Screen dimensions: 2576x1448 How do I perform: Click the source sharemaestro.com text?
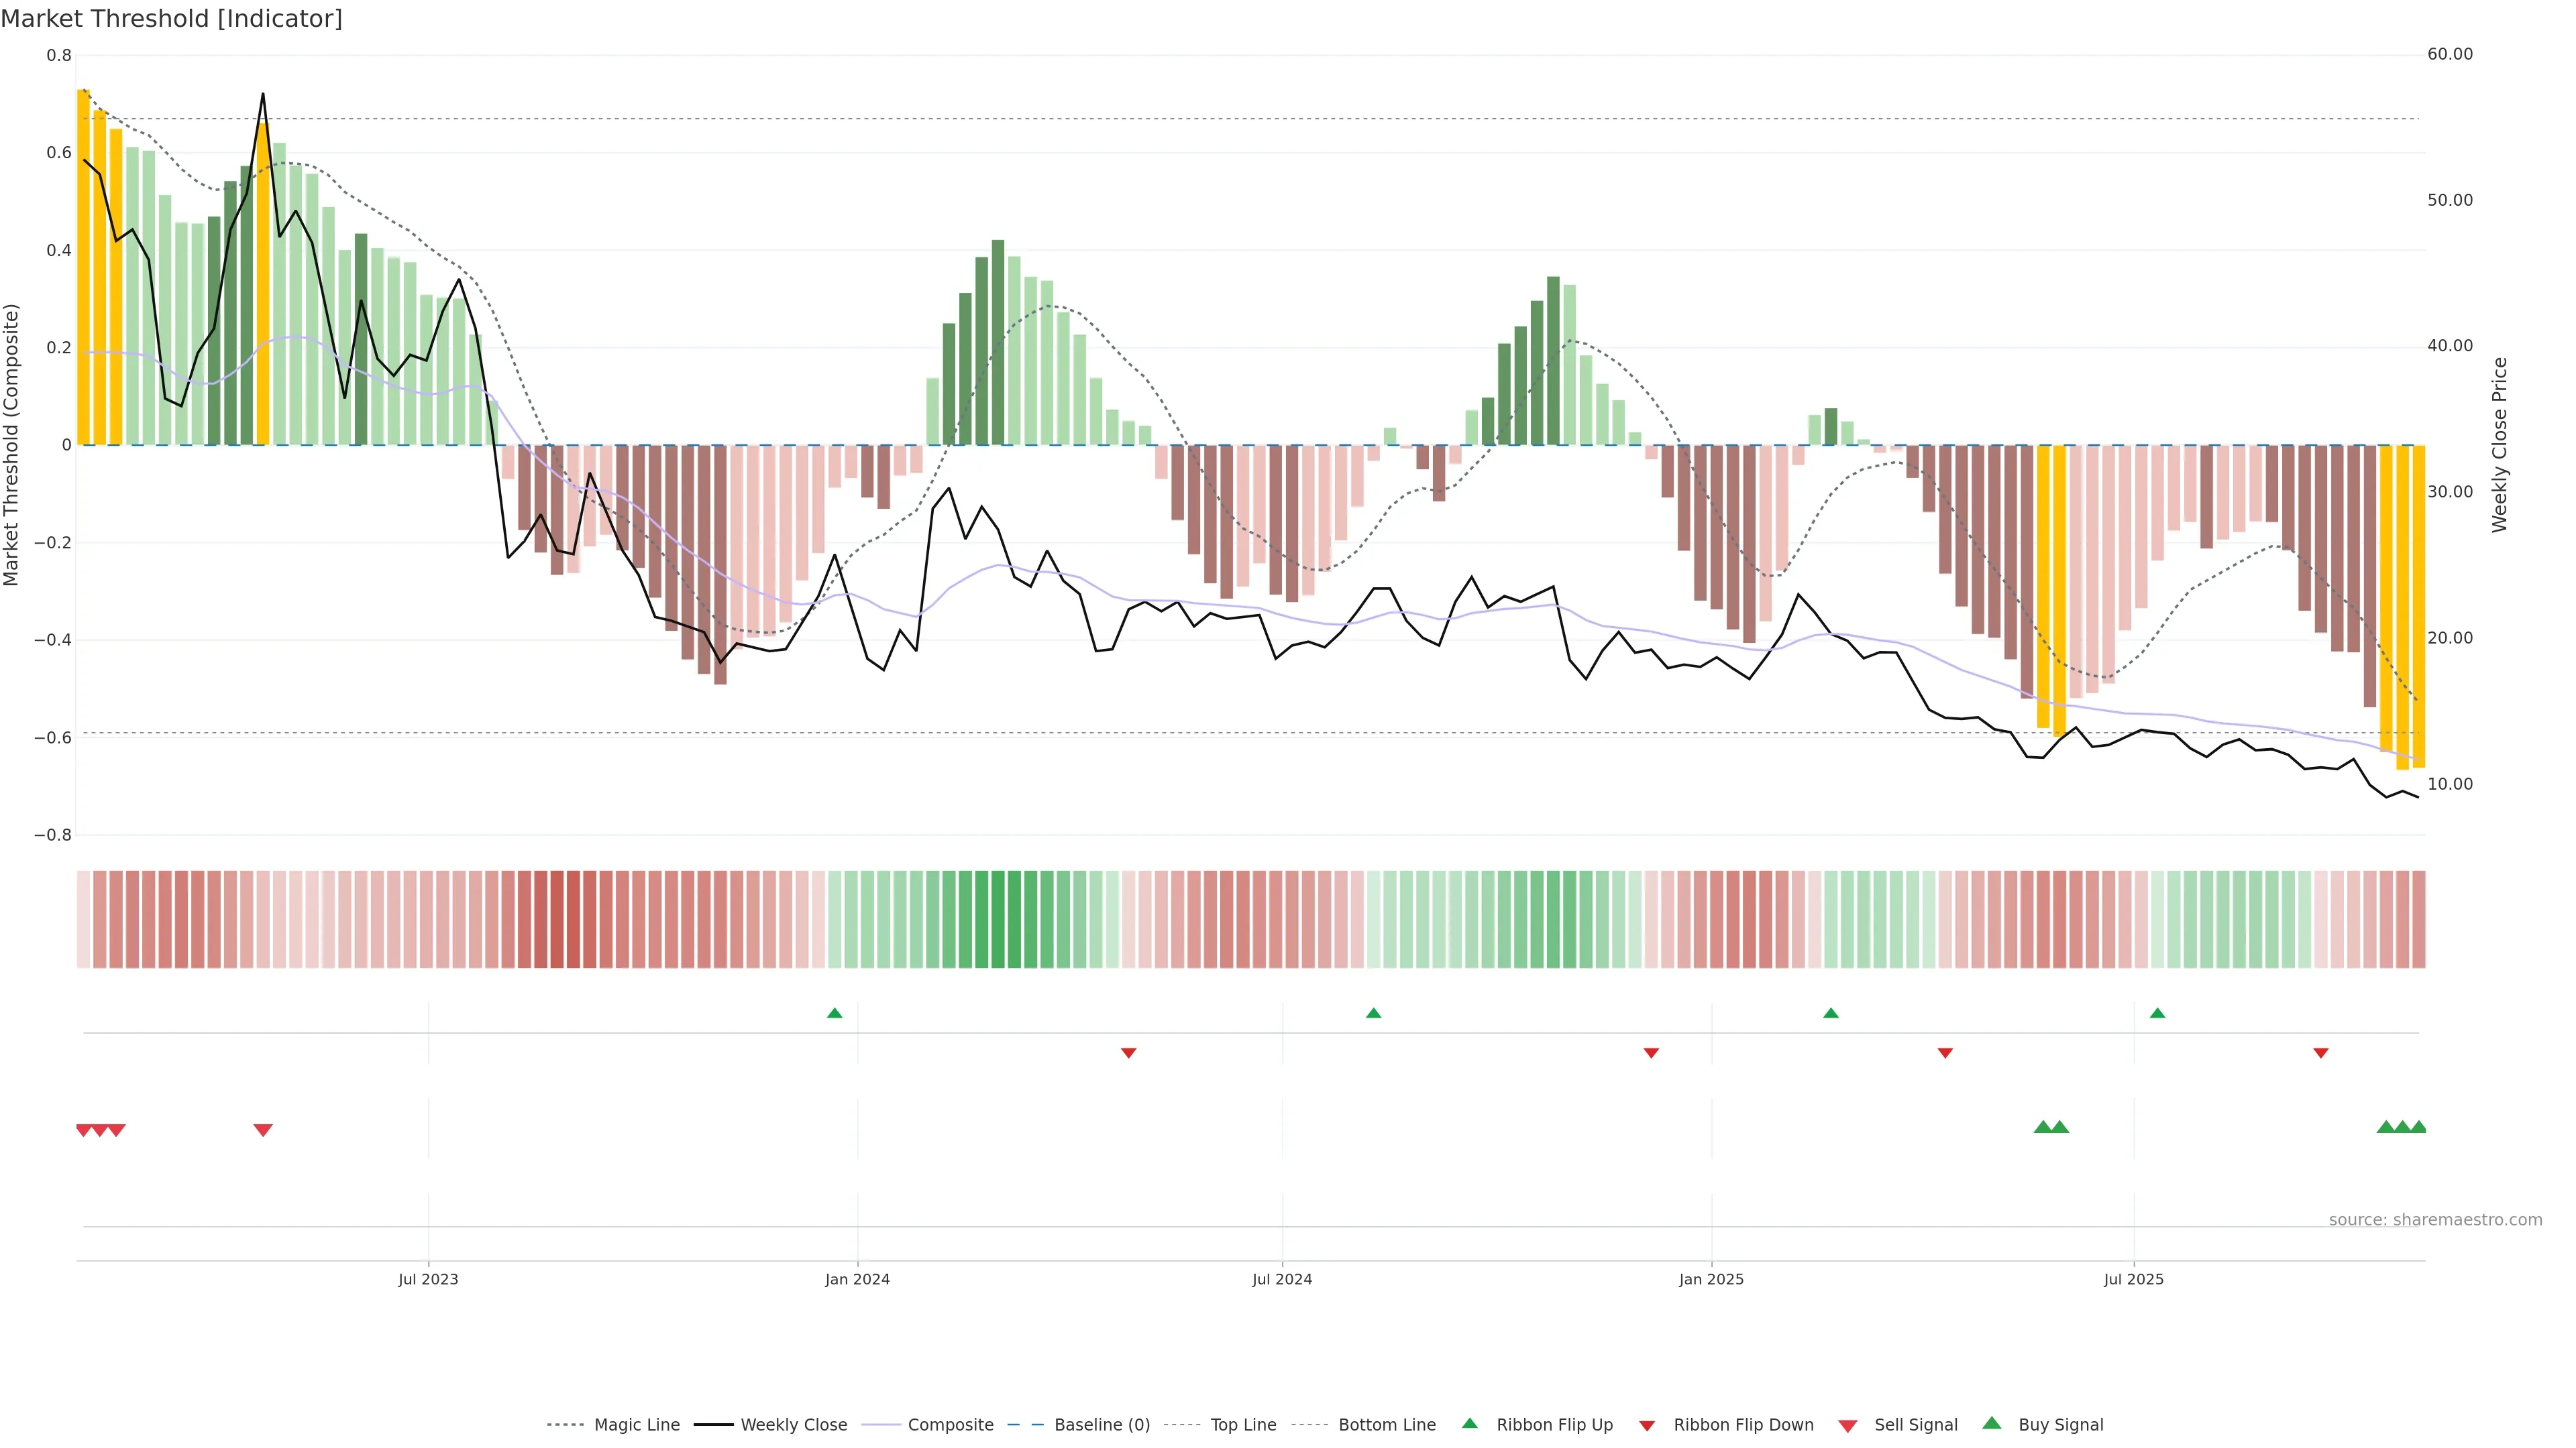2435,1220
